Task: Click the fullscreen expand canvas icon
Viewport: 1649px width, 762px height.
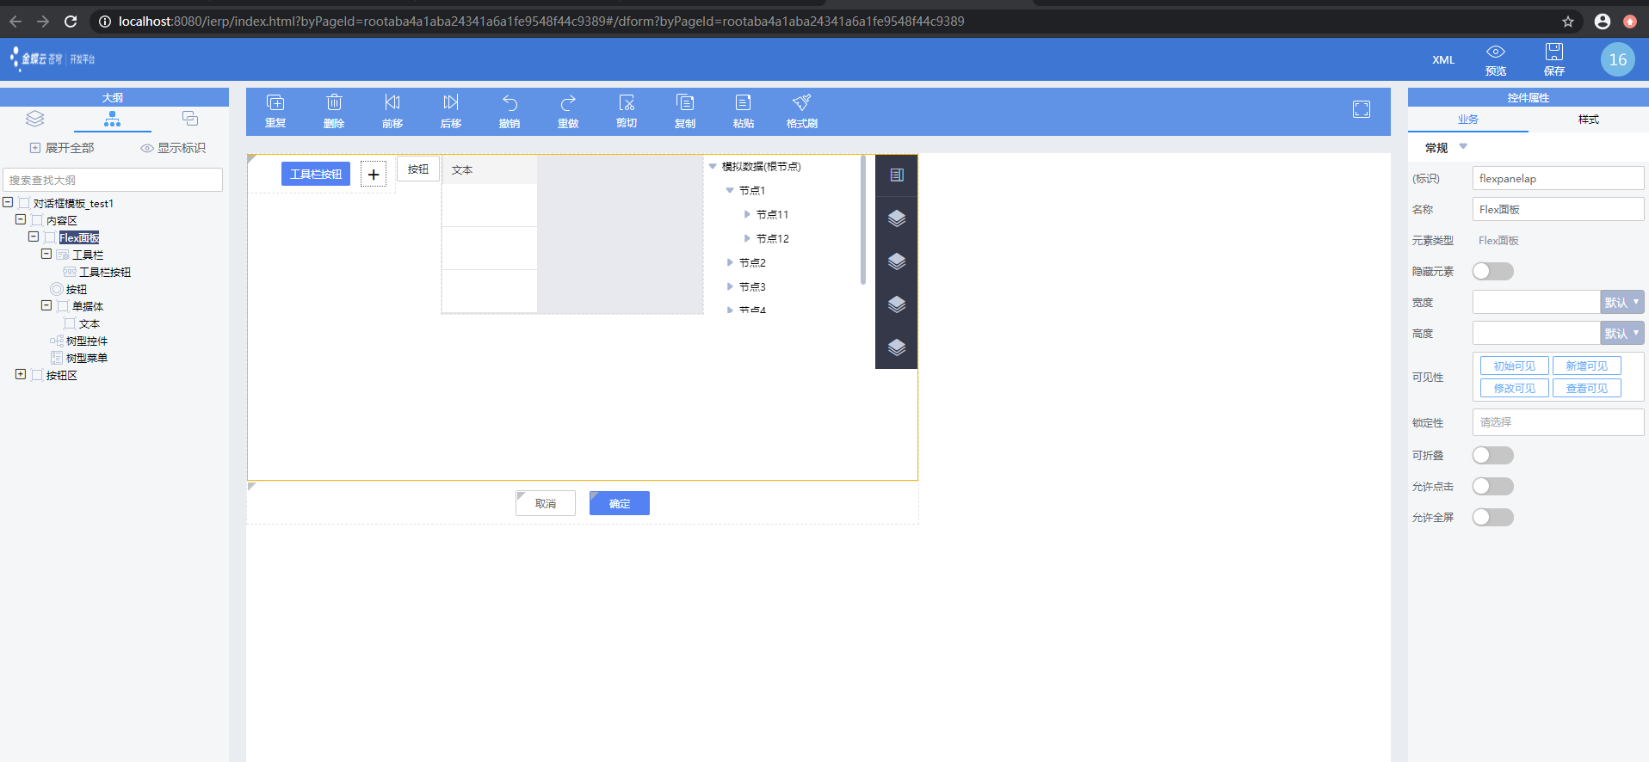Action: (x=1361, y=109)
